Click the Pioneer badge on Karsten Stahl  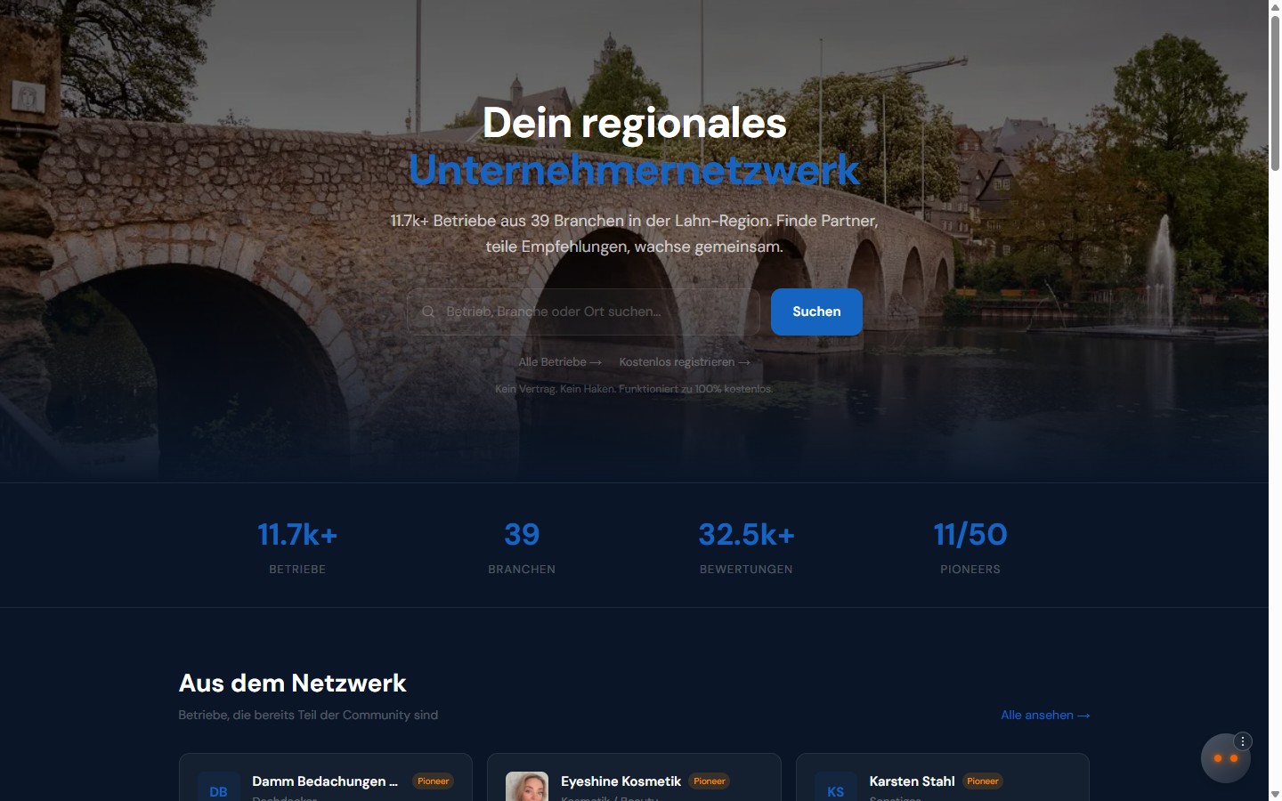983,781
